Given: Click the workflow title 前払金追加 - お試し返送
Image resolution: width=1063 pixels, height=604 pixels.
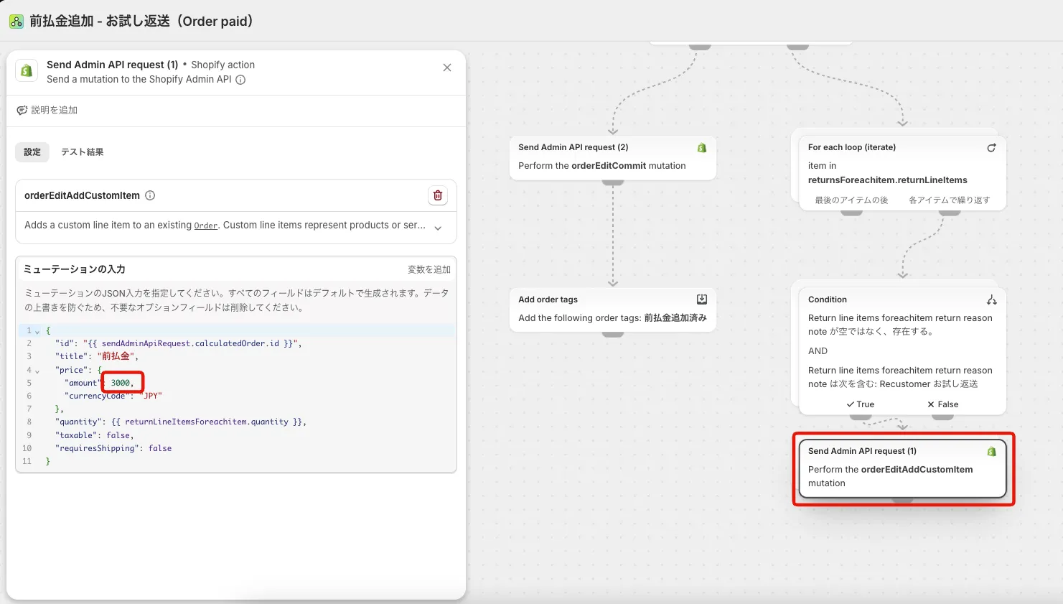Looking at the screenshot, I should [x=141, y=22].
